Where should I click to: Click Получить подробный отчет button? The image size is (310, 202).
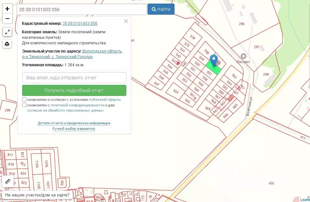74,90
